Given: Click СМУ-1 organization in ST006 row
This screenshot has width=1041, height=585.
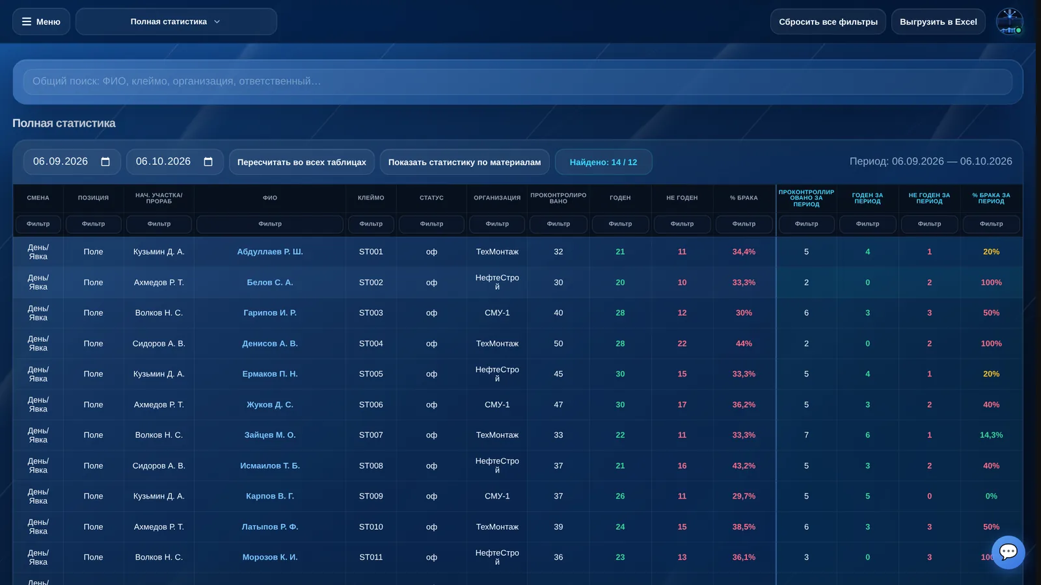Looking at the screenshot, I should [497, 404].
